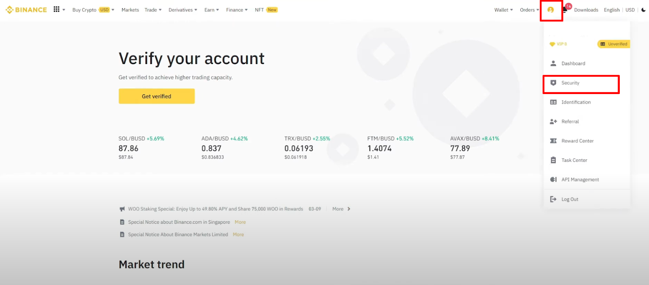The height and width of the screenshot is (285, 649).
Task: Expand the Trade dropdown menu
Action: tap(160, 10)
